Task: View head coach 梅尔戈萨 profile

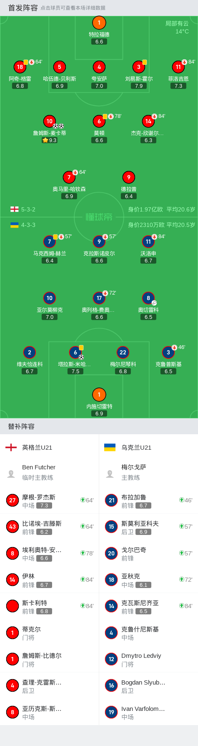Action: point(148,472)
